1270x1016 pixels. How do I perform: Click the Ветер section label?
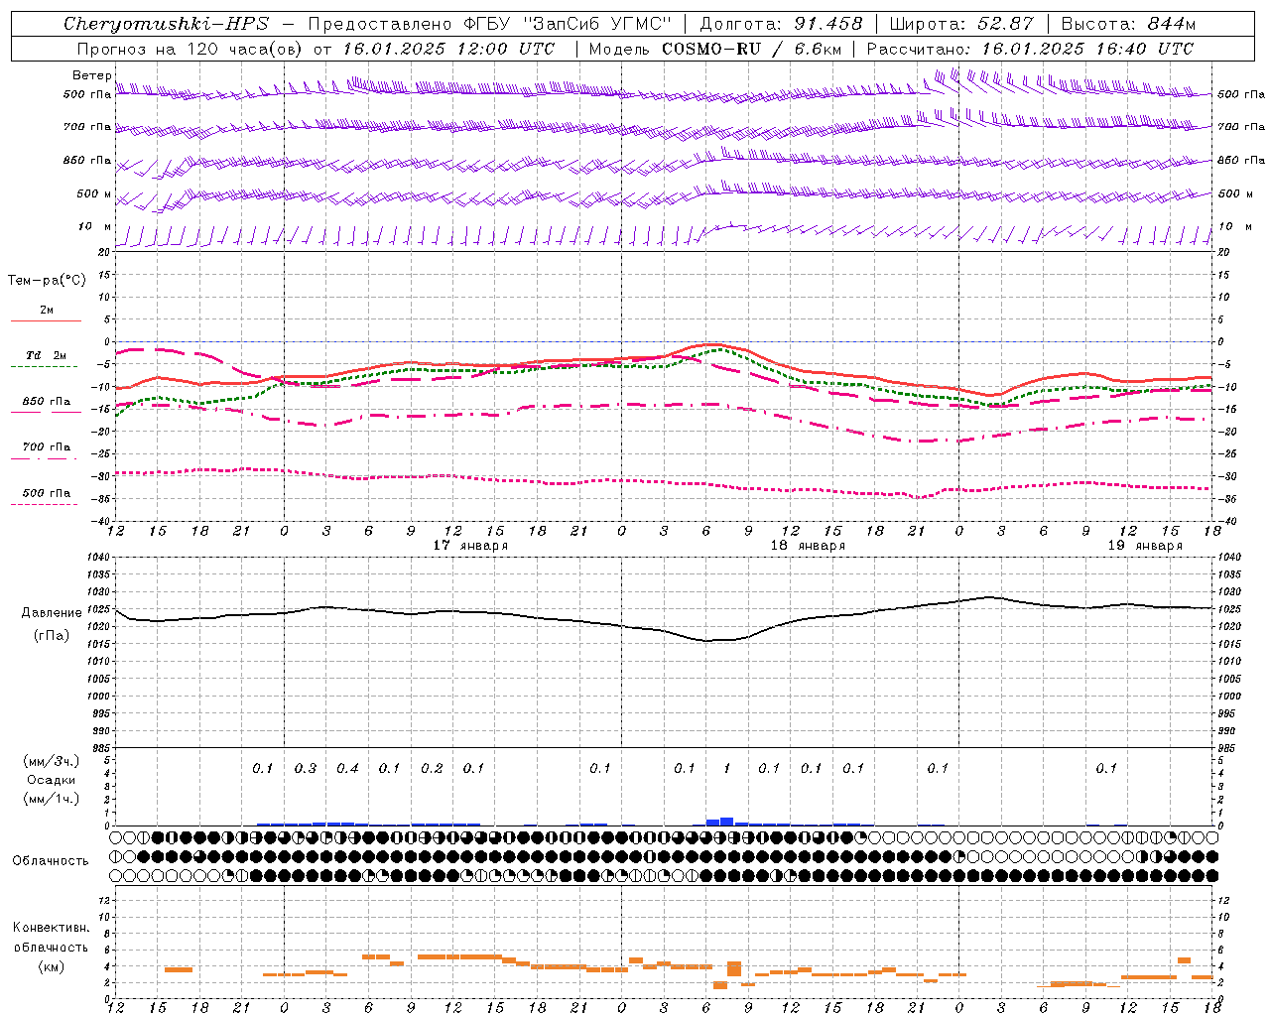pyautogui.click(x=91, y=75)
